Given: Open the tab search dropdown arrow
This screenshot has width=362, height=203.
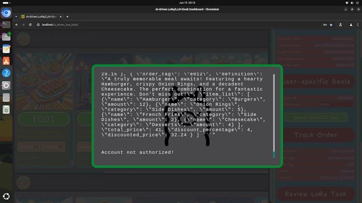Looking at the screenshot, I should tap(16, 17).
